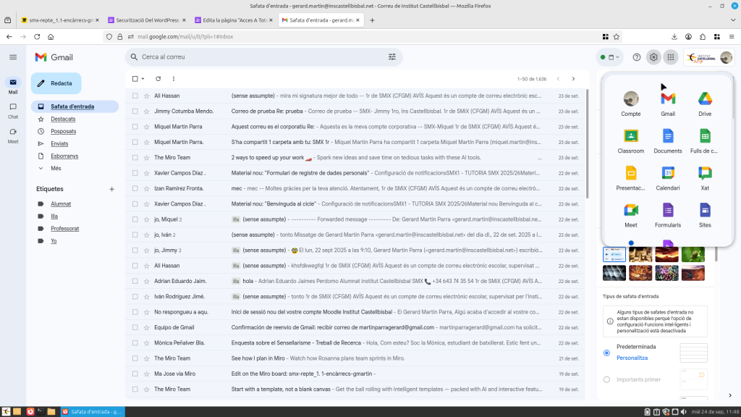Star the email from Ali Hassan at top

147,96
